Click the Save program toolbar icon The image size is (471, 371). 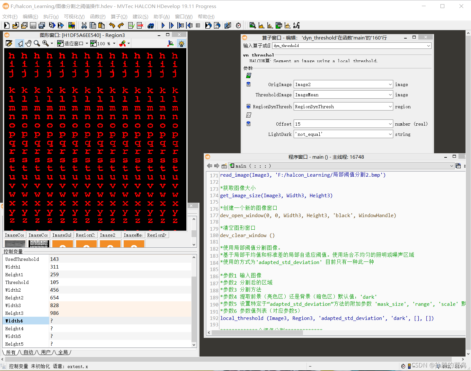(33, 25)
